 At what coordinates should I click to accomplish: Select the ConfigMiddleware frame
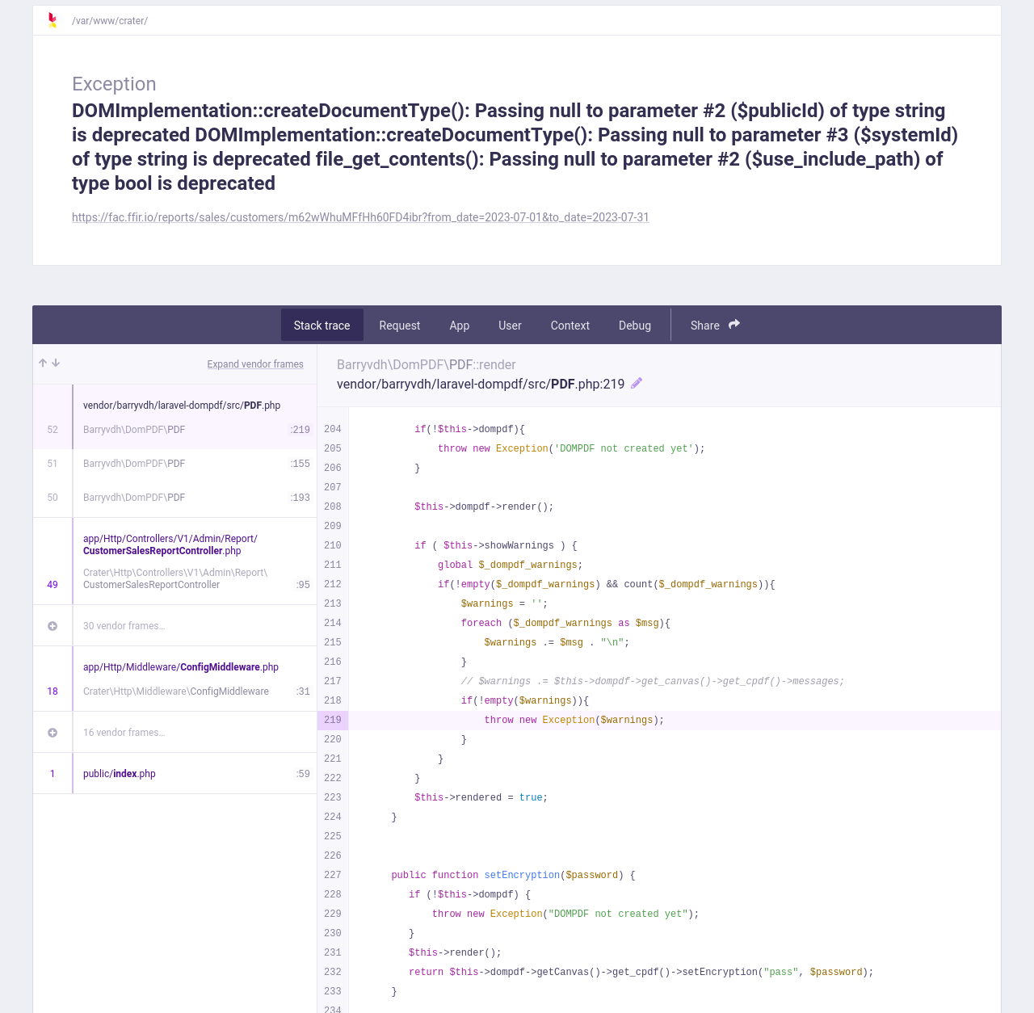pos(178,679)
